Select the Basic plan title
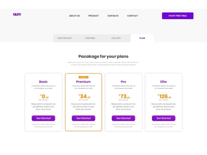This screenshot has width=207, height=155. pyautogui.click(x=43, y=82)
